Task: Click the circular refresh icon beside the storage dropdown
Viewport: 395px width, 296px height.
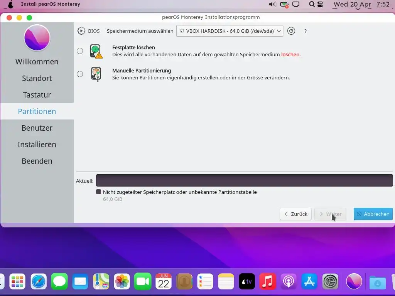Action: click(x=291, y=31)
